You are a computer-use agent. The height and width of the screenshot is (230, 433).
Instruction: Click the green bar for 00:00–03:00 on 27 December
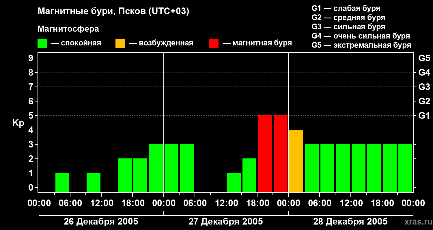(x=171, y=168)
